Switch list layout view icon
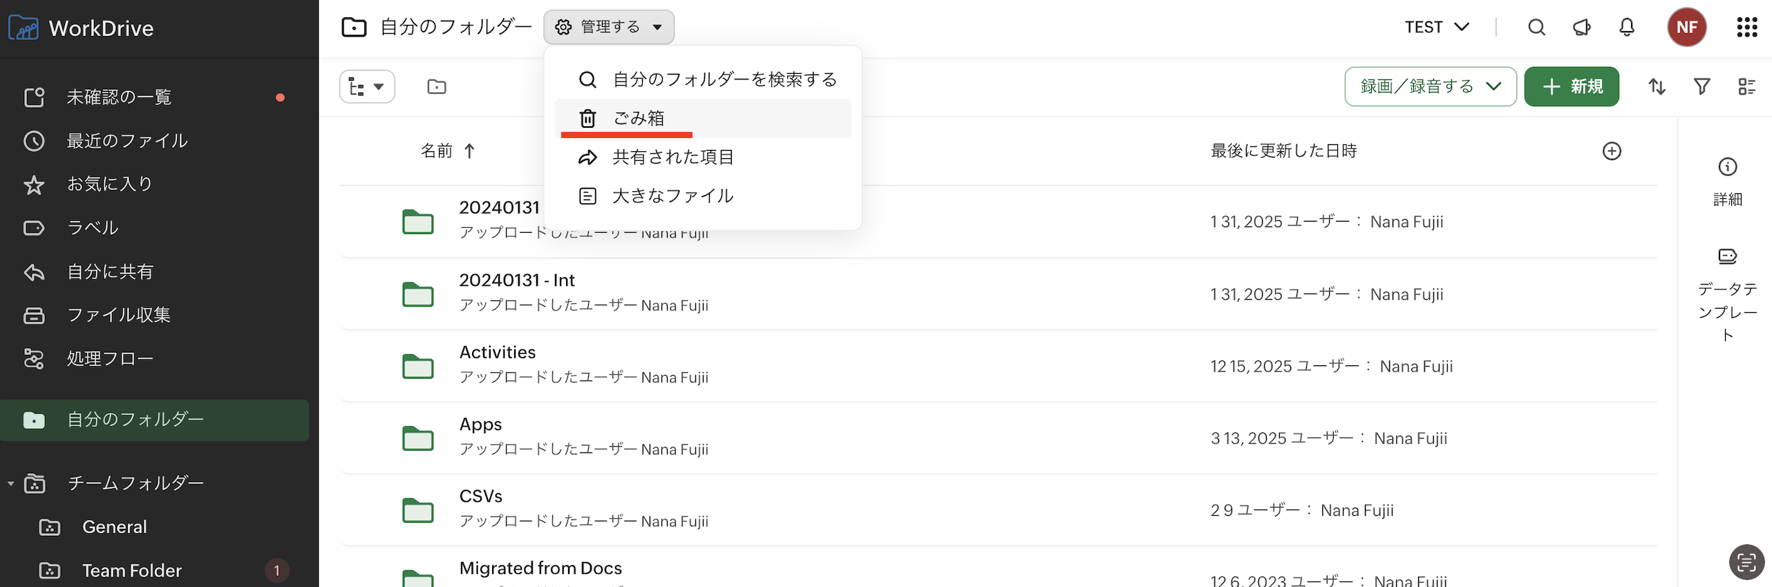The image size is (1772, 587). 1746,86
